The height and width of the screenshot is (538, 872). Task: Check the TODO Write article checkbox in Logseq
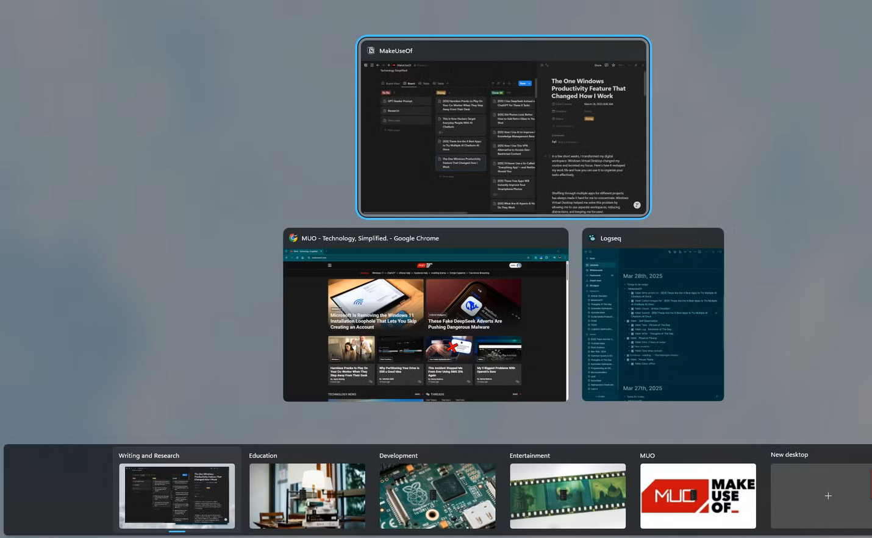point(632,293)
